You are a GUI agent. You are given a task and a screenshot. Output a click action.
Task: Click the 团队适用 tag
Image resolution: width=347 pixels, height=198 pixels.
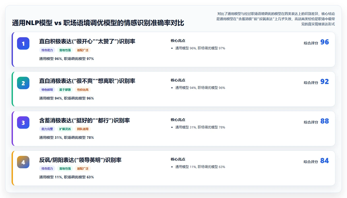click(83, 129)
